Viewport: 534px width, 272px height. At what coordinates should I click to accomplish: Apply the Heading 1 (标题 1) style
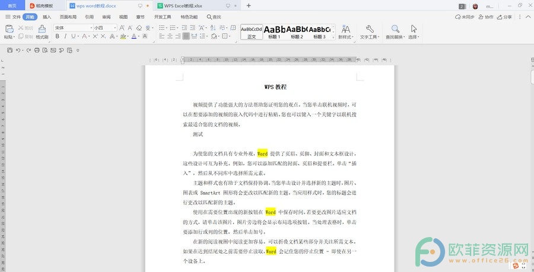(x=275, y=33)
